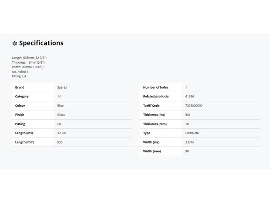
Task: Click the summary line Thickness: 16mm
Action: tap(28, 62)
